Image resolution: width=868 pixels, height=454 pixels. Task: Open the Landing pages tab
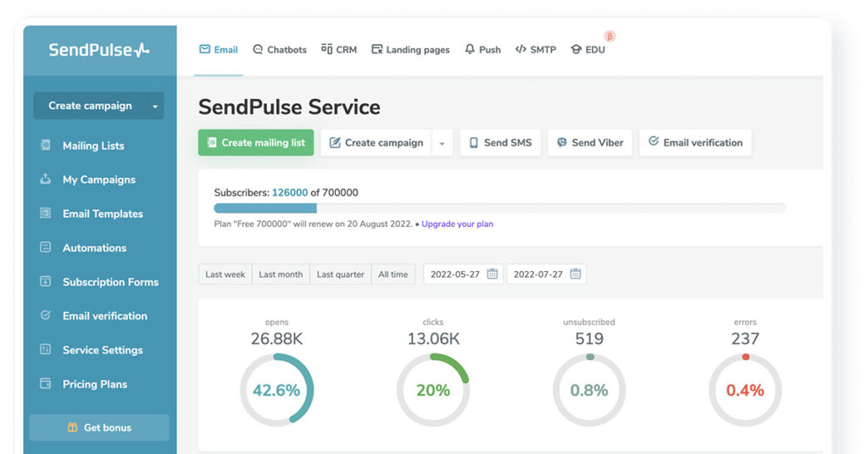(410, 50)
